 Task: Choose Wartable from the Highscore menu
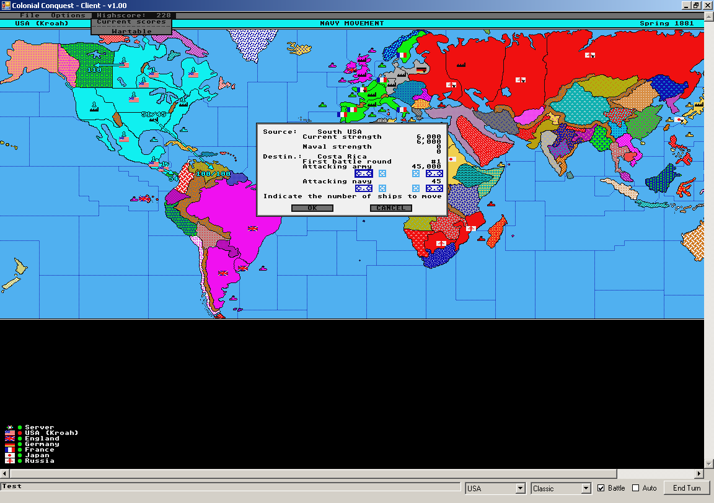point(131,31)
